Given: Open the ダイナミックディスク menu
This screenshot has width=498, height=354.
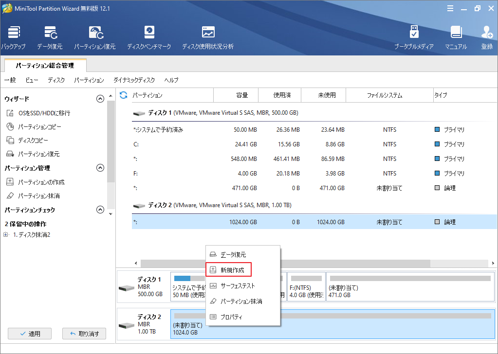Looking at the screenshot, I should coord(134,80).
